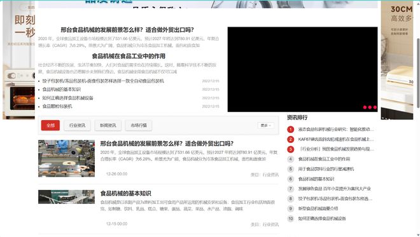Open bullet link 饺子包装机/冻品包装机 怎样选择全自动食品包装机
Viewport: 420px width, 237px height.
pyautogui.click(x=103, y=81)
